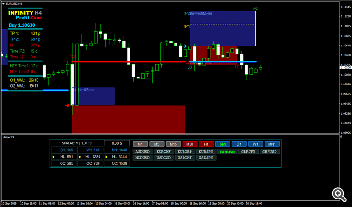Click the TP2BuyProfitZone label on chart
352x207 pixels.
[x=198, y=13]
